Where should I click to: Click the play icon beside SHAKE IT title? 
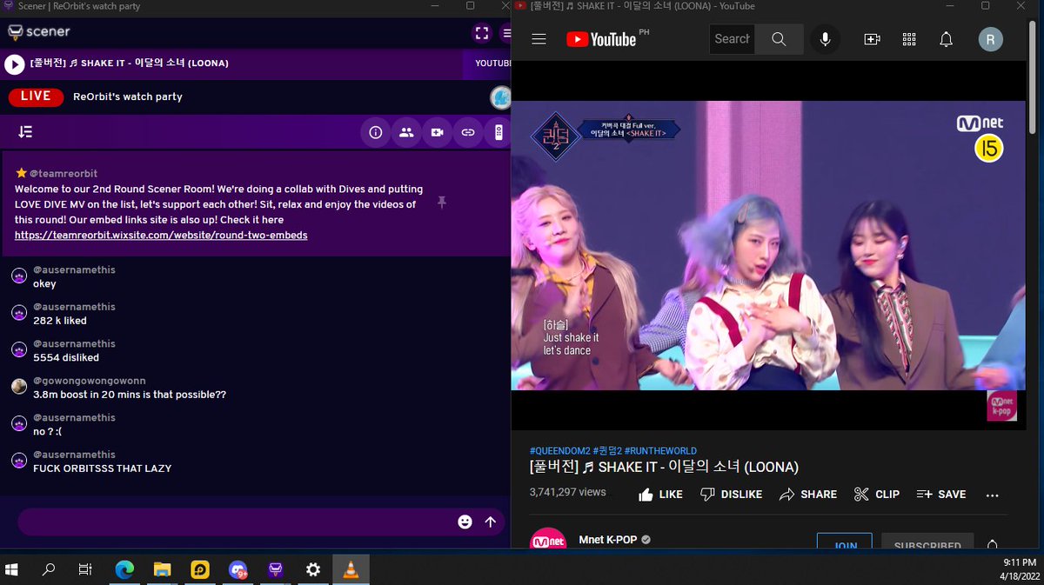pos(14,64)
